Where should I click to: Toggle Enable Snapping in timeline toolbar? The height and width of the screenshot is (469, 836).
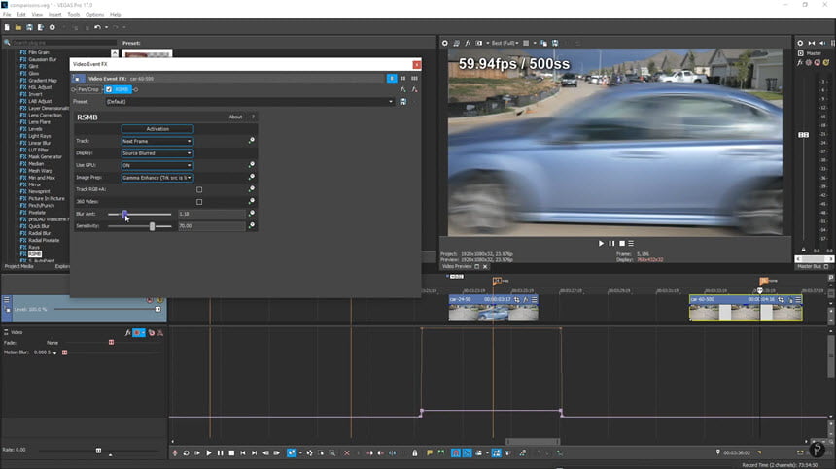[456, 453]
